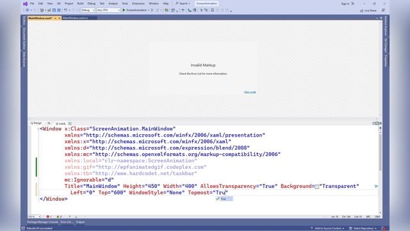Image resolution: width=410 pixels, height=231 pixels.
Task: Open the Debug configuration dropdown
Action: point(88,10)
